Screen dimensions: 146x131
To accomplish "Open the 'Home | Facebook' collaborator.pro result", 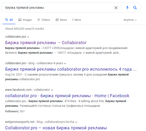I will pos(67,96).
